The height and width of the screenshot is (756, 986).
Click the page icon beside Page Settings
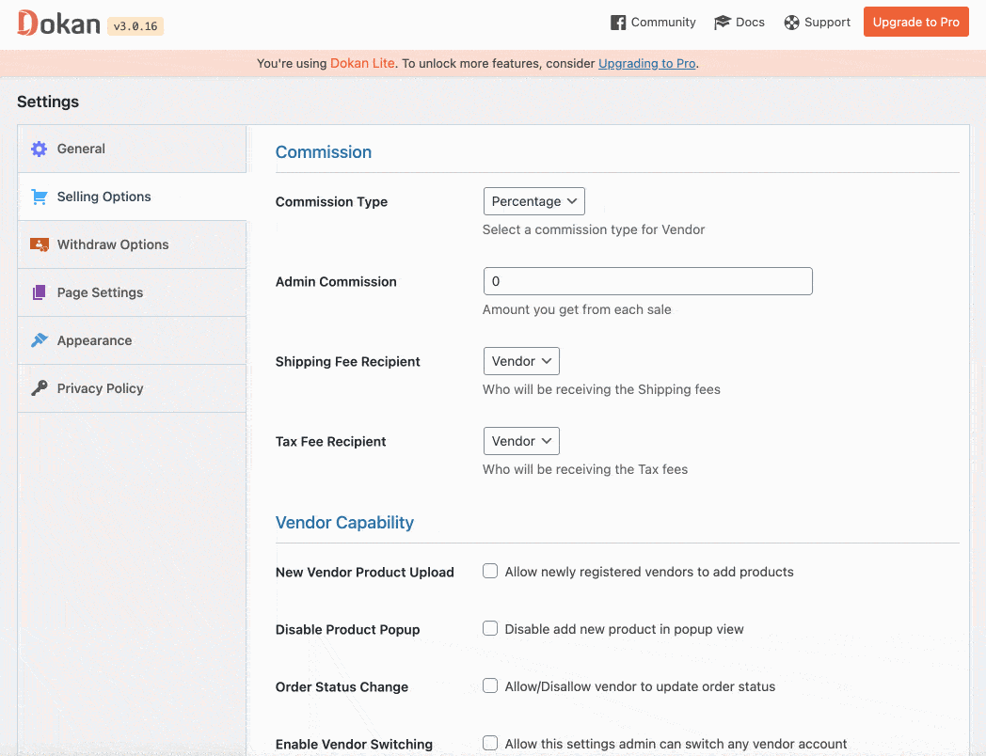(39, 292)
